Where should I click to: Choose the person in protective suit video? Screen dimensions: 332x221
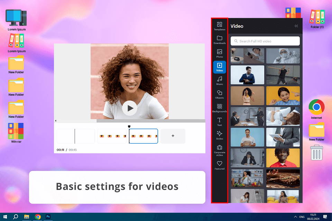283,56
